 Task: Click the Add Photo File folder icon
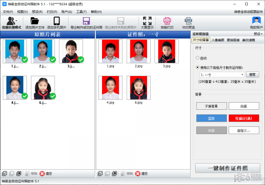tap(34, 22)
